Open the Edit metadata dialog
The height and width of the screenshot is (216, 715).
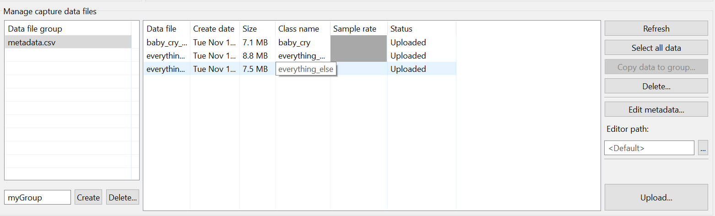pyautogui.click(x=656, y=109)
